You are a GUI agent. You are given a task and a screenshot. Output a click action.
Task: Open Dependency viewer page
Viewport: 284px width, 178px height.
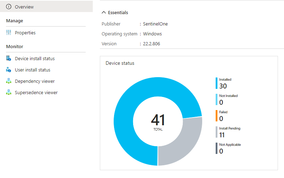[x=35, y=81]
